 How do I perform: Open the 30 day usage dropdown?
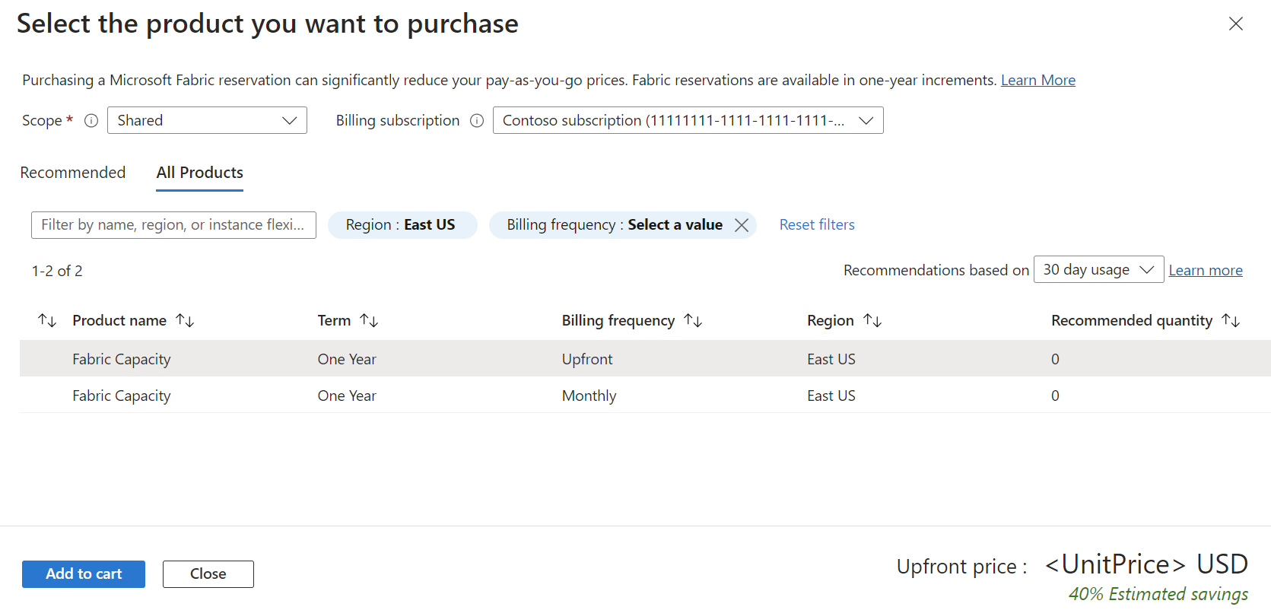click(1098, 270)
